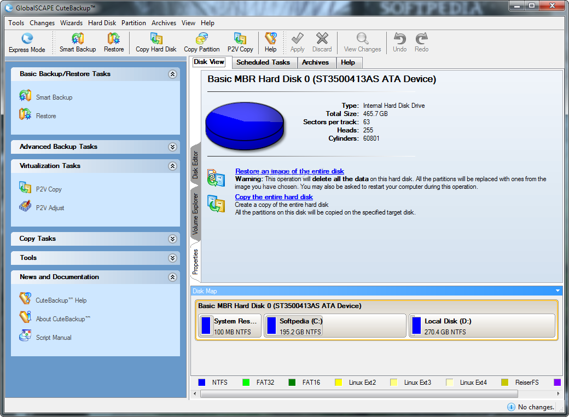Click the legend scrollbar right arrow
Image resolution: width=569 pixels, height=417 pixels.
click(x=558, y=394)
